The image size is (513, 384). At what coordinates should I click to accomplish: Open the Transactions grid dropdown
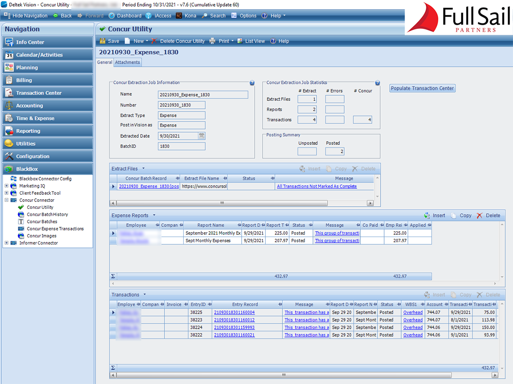(x=145, y=294)
